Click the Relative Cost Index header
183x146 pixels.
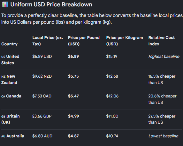pos(162,41)
